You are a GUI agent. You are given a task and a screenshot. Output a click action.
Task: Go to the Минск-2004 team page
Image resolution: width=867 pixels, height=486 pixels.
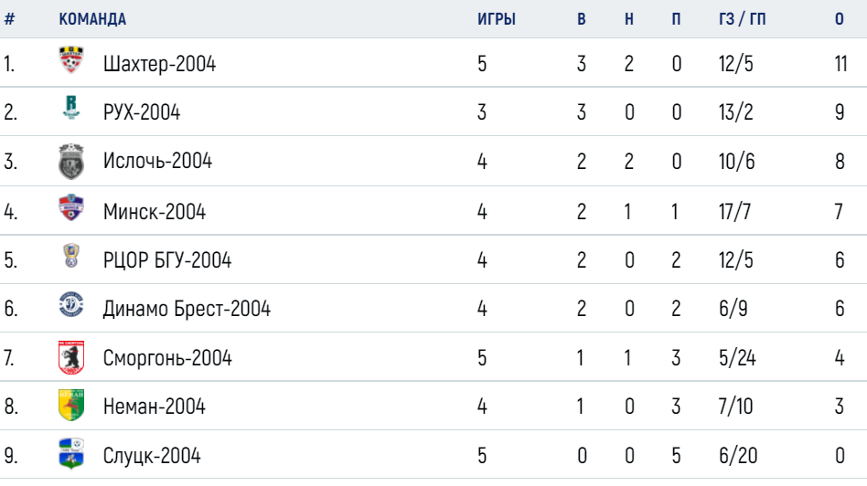pos(155,212)
